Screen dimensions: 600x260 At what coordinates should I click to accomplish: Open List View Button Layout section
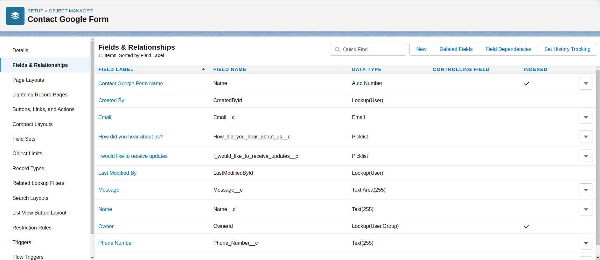point(39,213)
